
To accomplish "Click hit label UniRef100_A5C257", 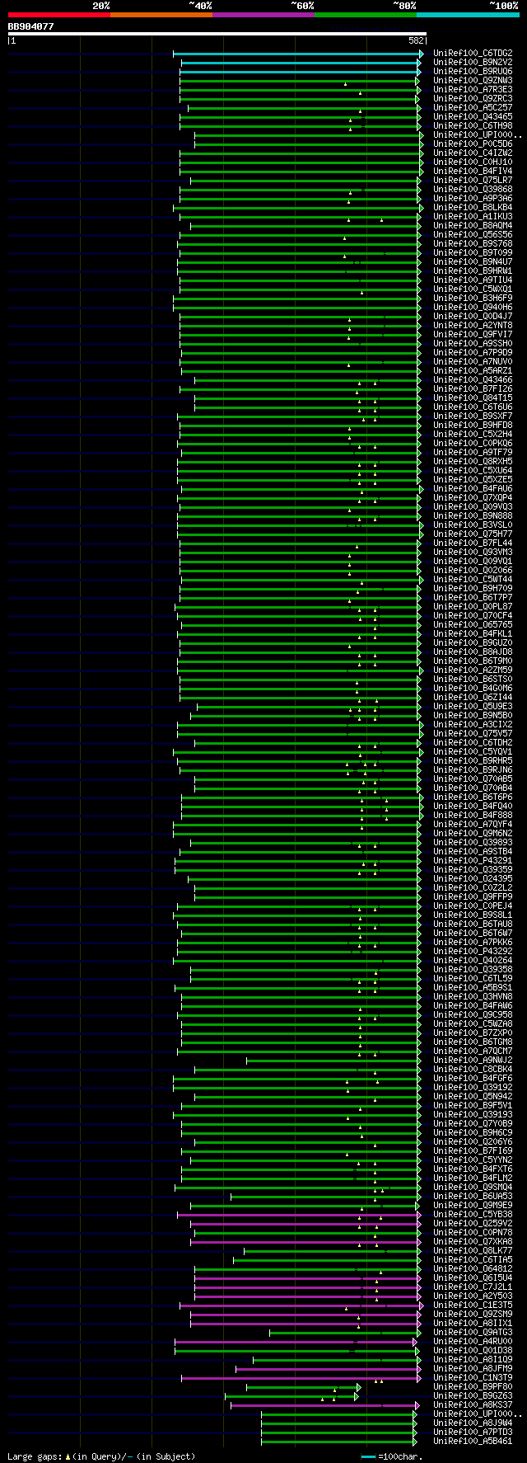I will (473, 107).
